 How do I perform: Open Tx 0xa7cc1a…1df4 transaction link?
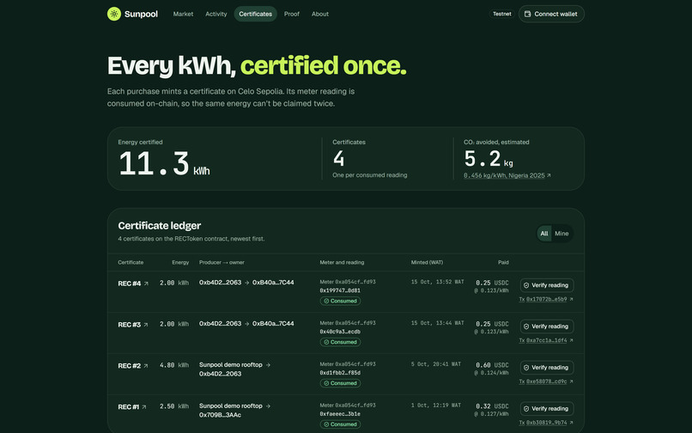pyautogui.click(x=546, y=340)
